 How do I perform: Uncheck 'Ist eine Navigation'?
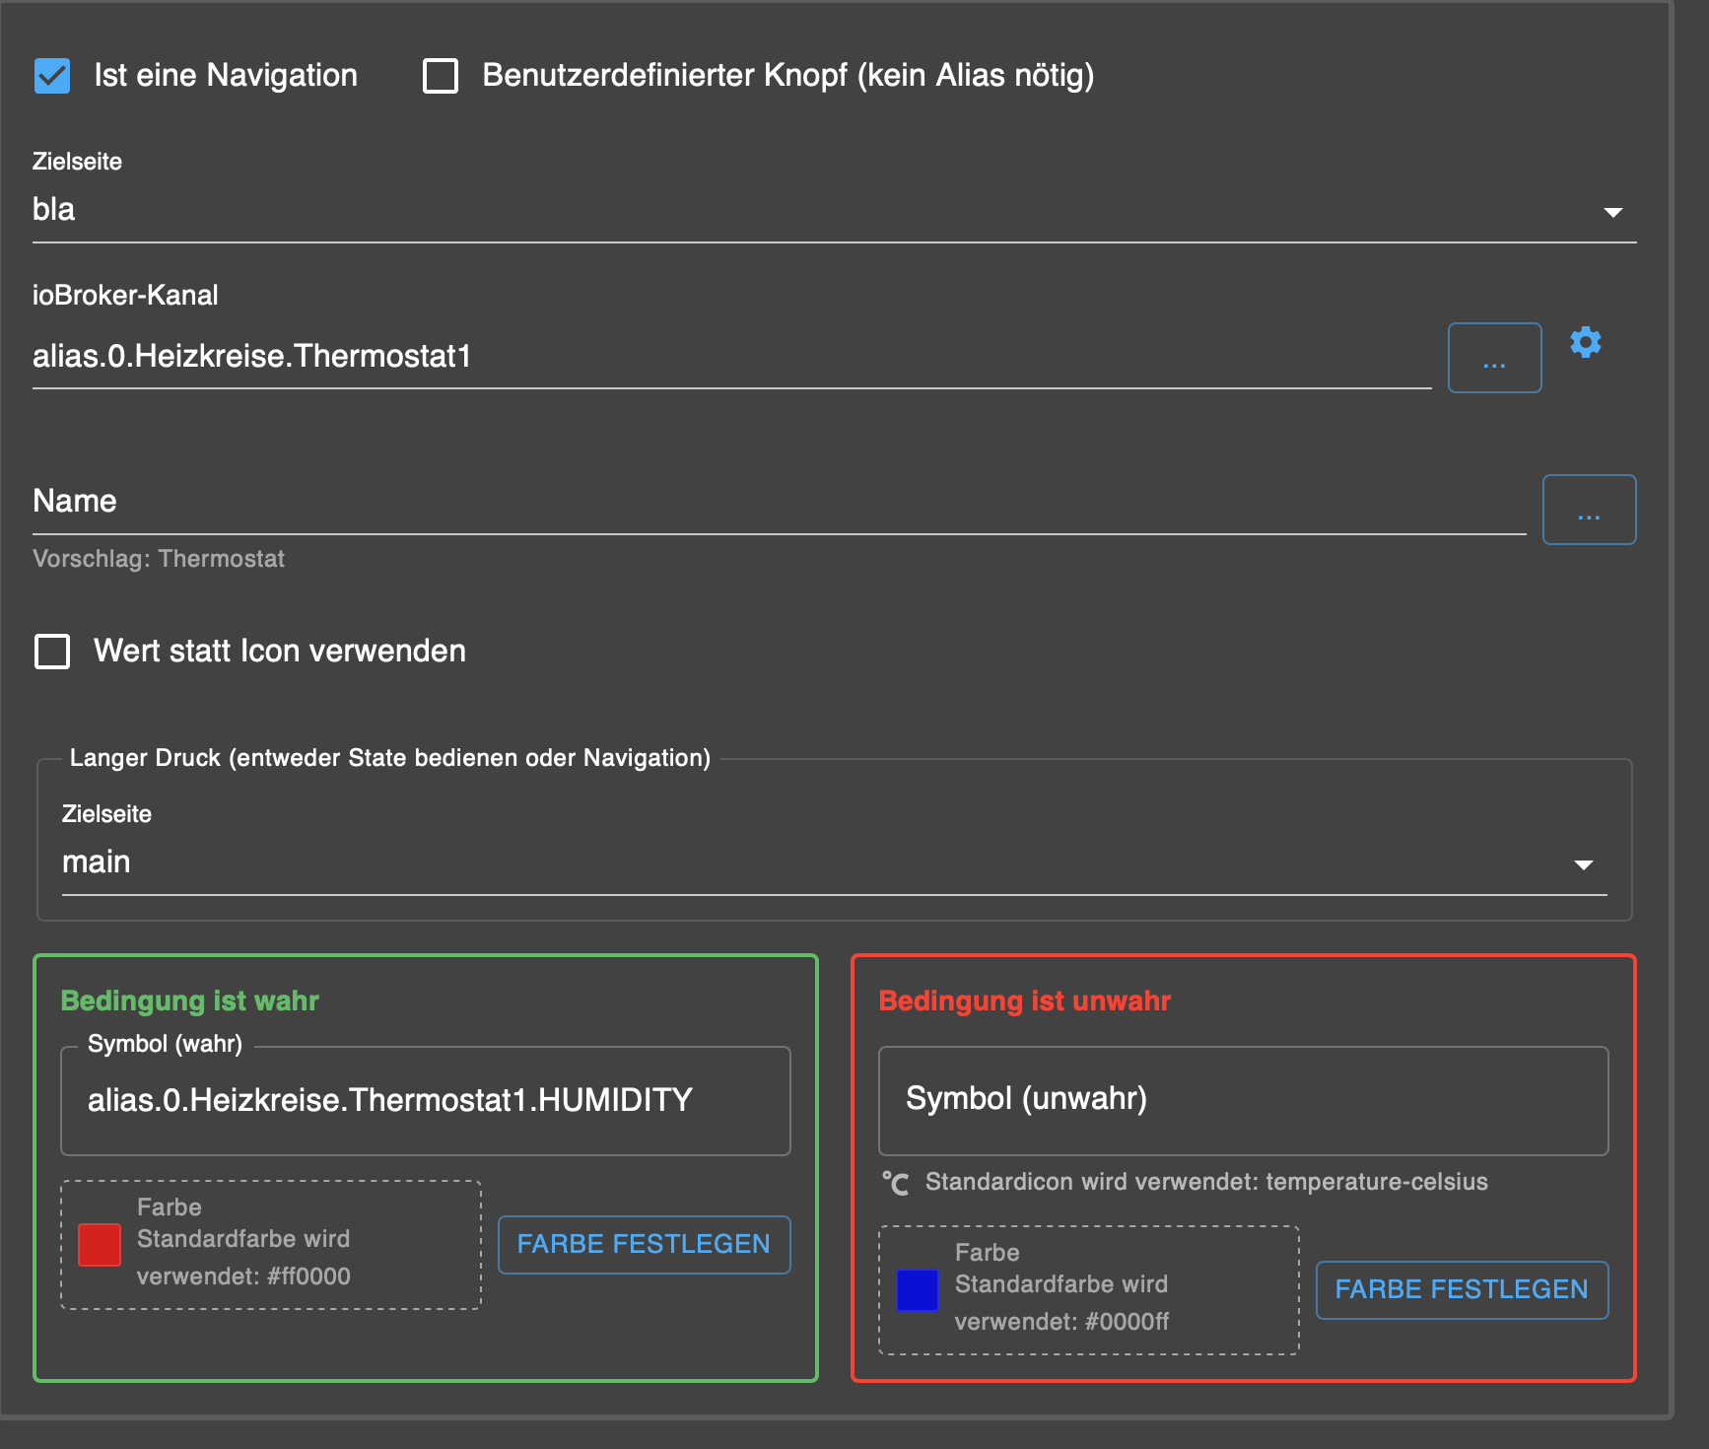click(52, 75)
